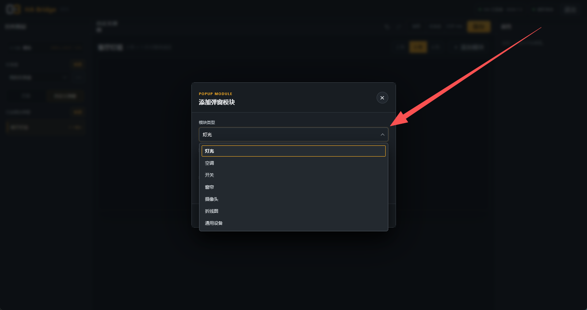
Task: Click the blurred sidebar item with yellow border
Action: click(x=45, y=127)
